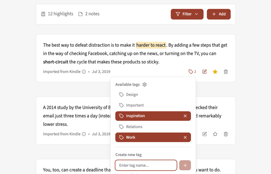Open the Filter dropdown
Image resolution: width=271 pixels, height=174 pixels.
click(187, 14)
